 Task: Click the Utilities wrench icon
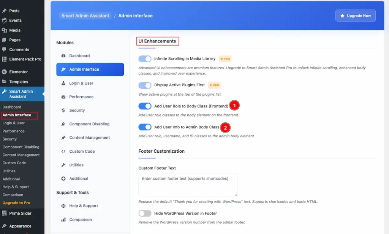pyautogui.click(x=63, y=165)
